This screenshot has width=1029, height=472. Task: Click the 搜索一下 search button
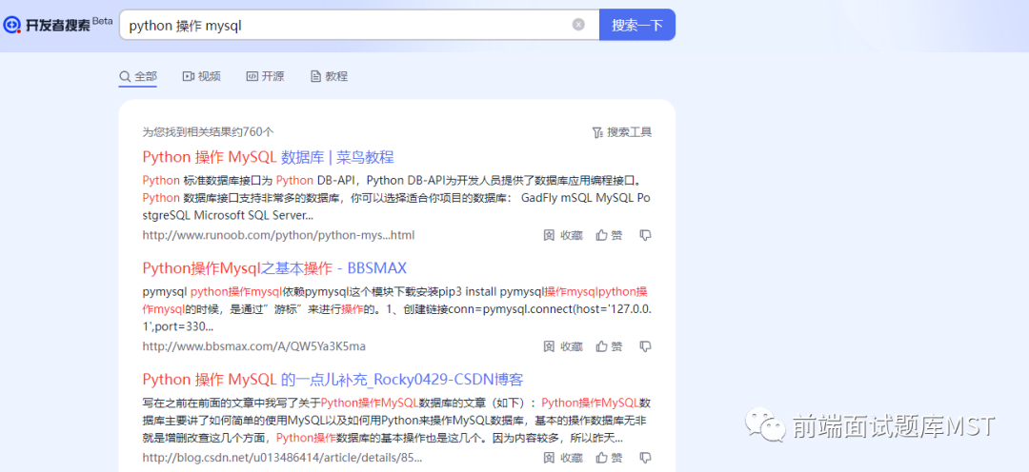coord(637,25)
